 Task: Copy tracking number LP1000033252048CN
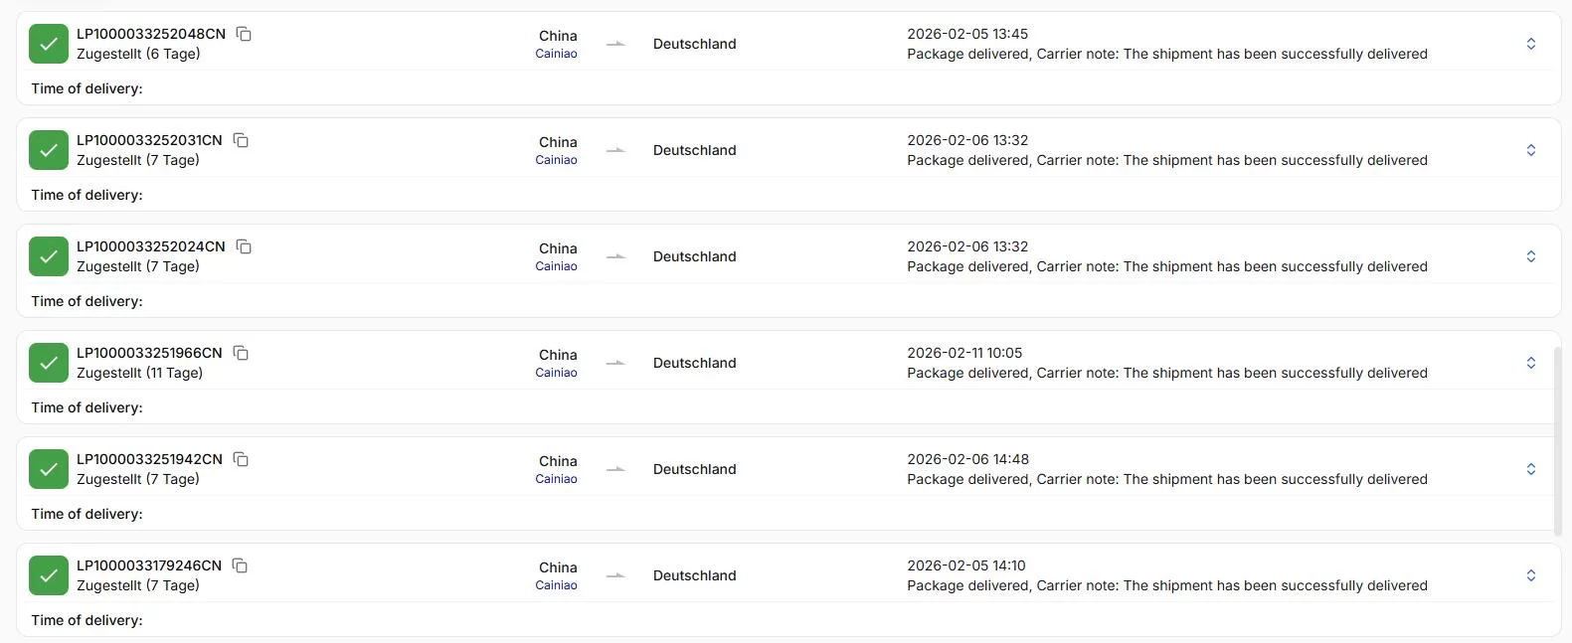tap(244, 34)
